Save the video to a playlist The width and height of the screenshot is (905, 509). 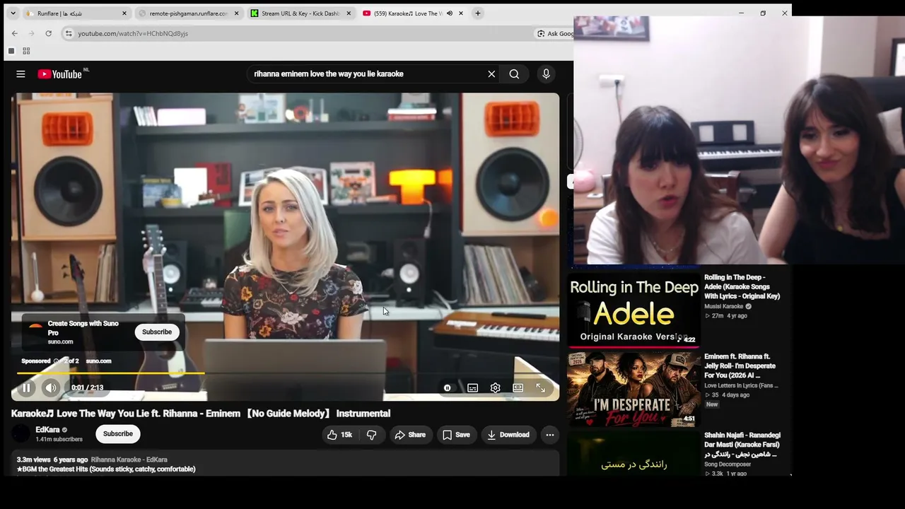[456, 435]
